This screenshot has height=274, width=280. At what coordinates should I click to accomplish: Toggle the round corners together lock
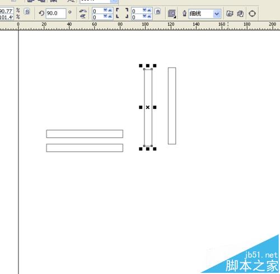(x=158, y=11)
